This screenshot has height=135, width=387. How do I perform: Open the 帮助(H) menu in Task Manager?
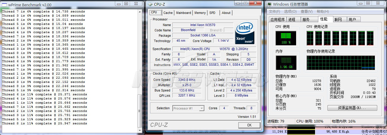pos(323,12)
